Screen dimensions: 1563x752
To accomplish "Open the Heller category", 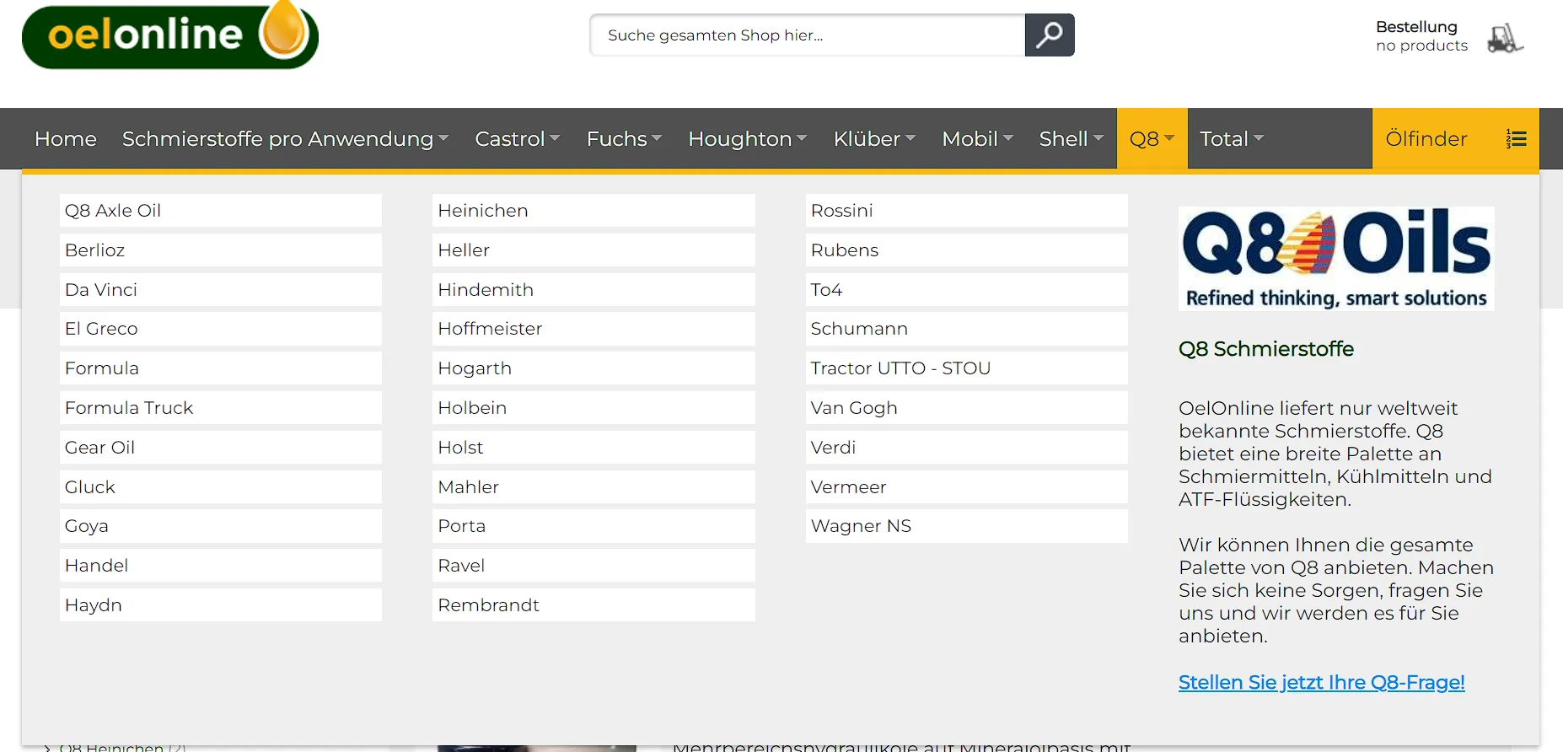I will point(594,250).
